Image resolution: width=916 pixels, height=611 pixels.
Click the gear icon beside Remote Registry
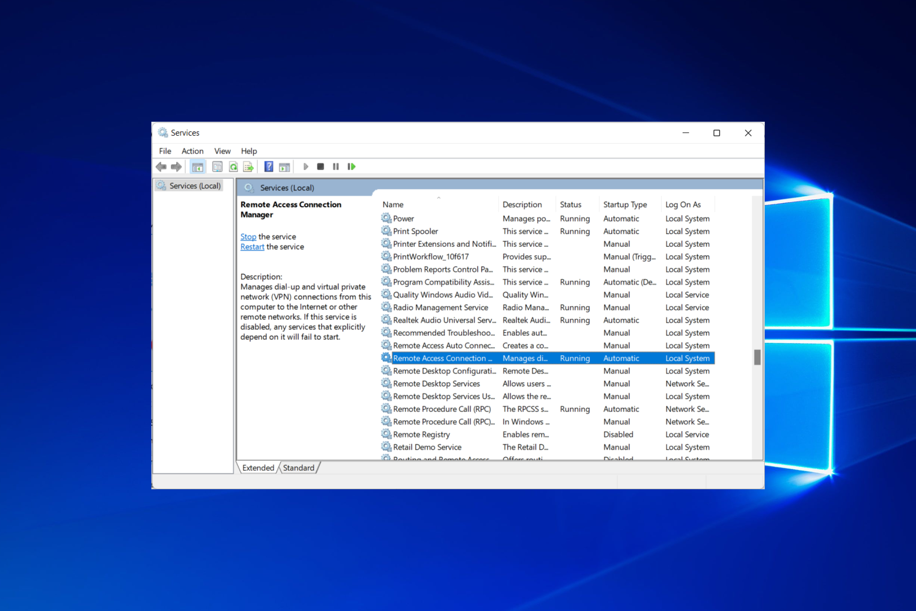pos(386,434)
